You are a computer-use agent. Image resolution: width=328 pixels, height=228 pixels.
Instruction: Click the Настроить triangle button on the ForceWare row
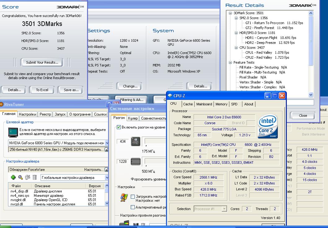click(x=107, y=170)
